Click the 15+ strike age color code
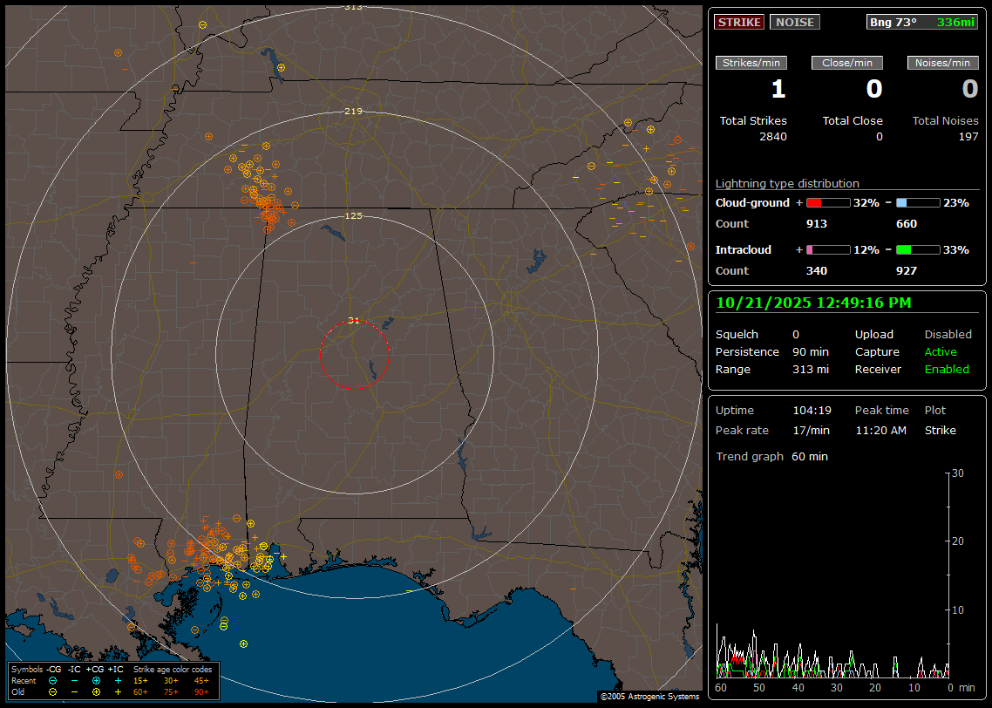992x708 pixels. coord(140,680)
